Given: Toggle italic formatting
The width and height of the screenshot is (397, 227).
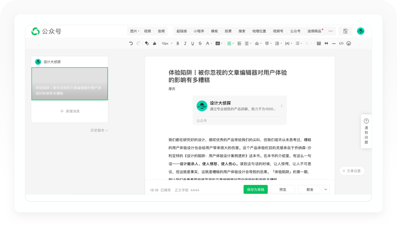Looking at the screenshot, I should point(185,44).
